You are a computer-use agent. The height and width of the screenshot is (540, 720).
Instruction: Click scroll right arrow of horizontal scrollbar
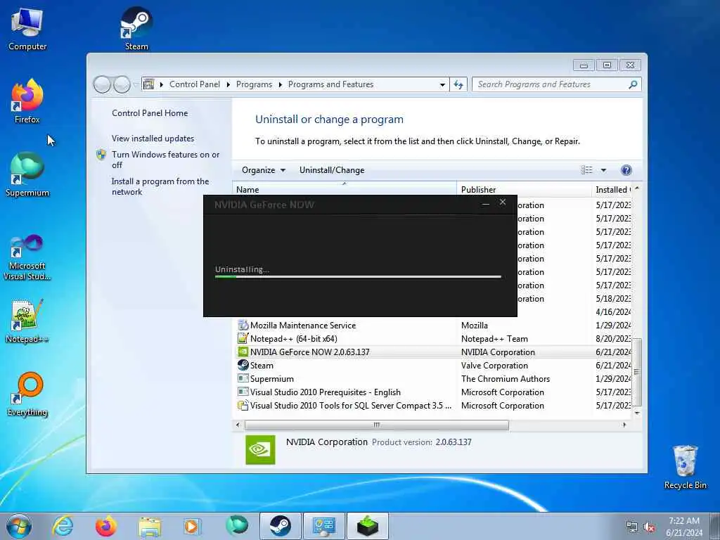point(624,425)
